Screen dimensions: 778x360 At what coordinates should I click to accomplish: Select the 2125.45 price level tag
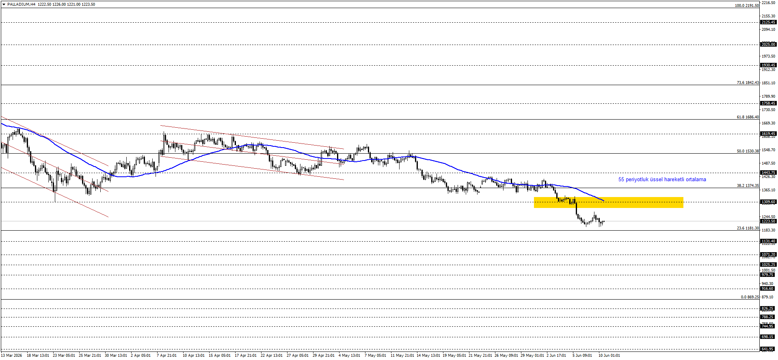click(768, 22)
